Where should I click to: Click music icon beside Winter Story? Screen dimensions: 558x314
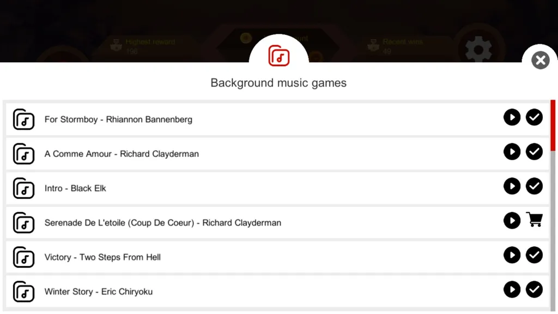(x=23, y=292)
